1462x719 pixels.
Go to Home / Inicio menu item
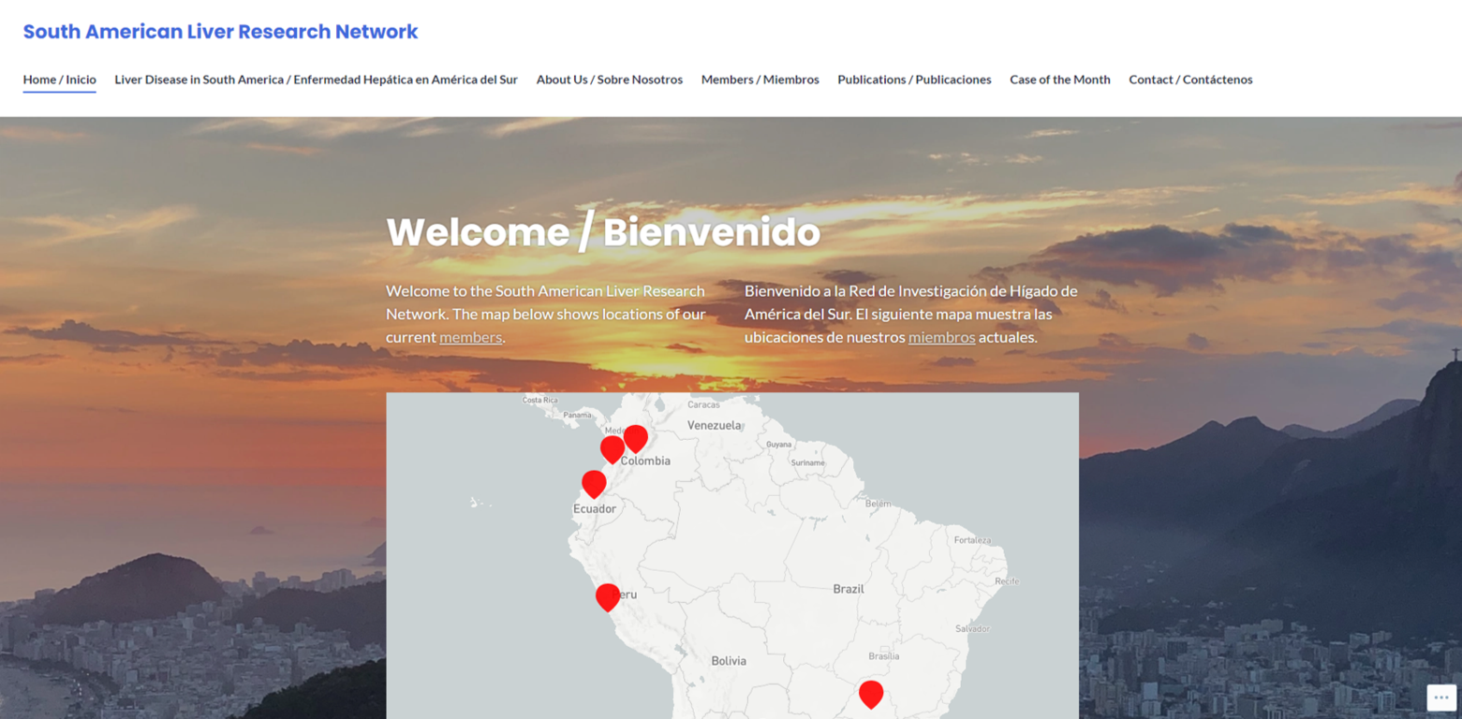click(60, 80)
